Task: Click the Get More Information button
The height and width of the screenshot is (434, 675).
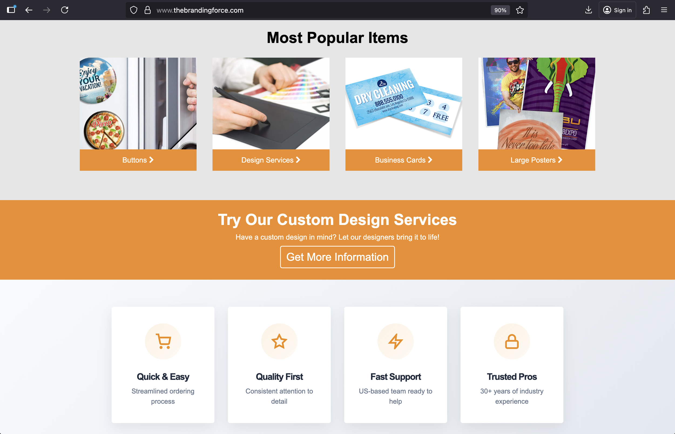Action: point(337,257)
